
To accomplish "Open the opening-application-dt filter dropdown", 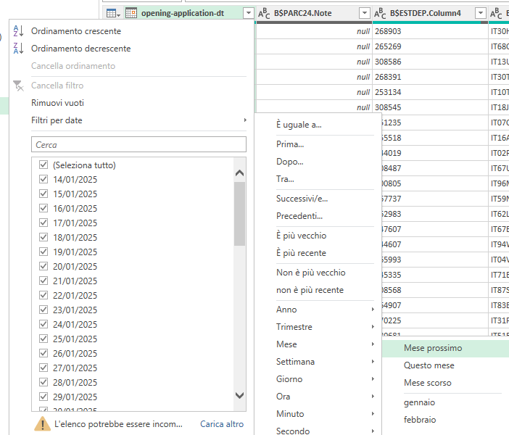I will tap(249, 13).
